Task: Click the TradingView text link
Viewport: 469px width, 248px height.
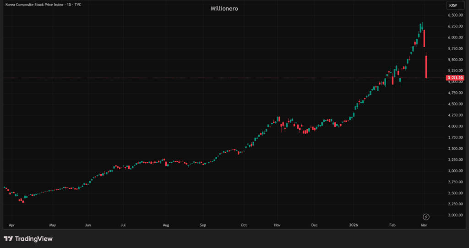Action: 33,239
